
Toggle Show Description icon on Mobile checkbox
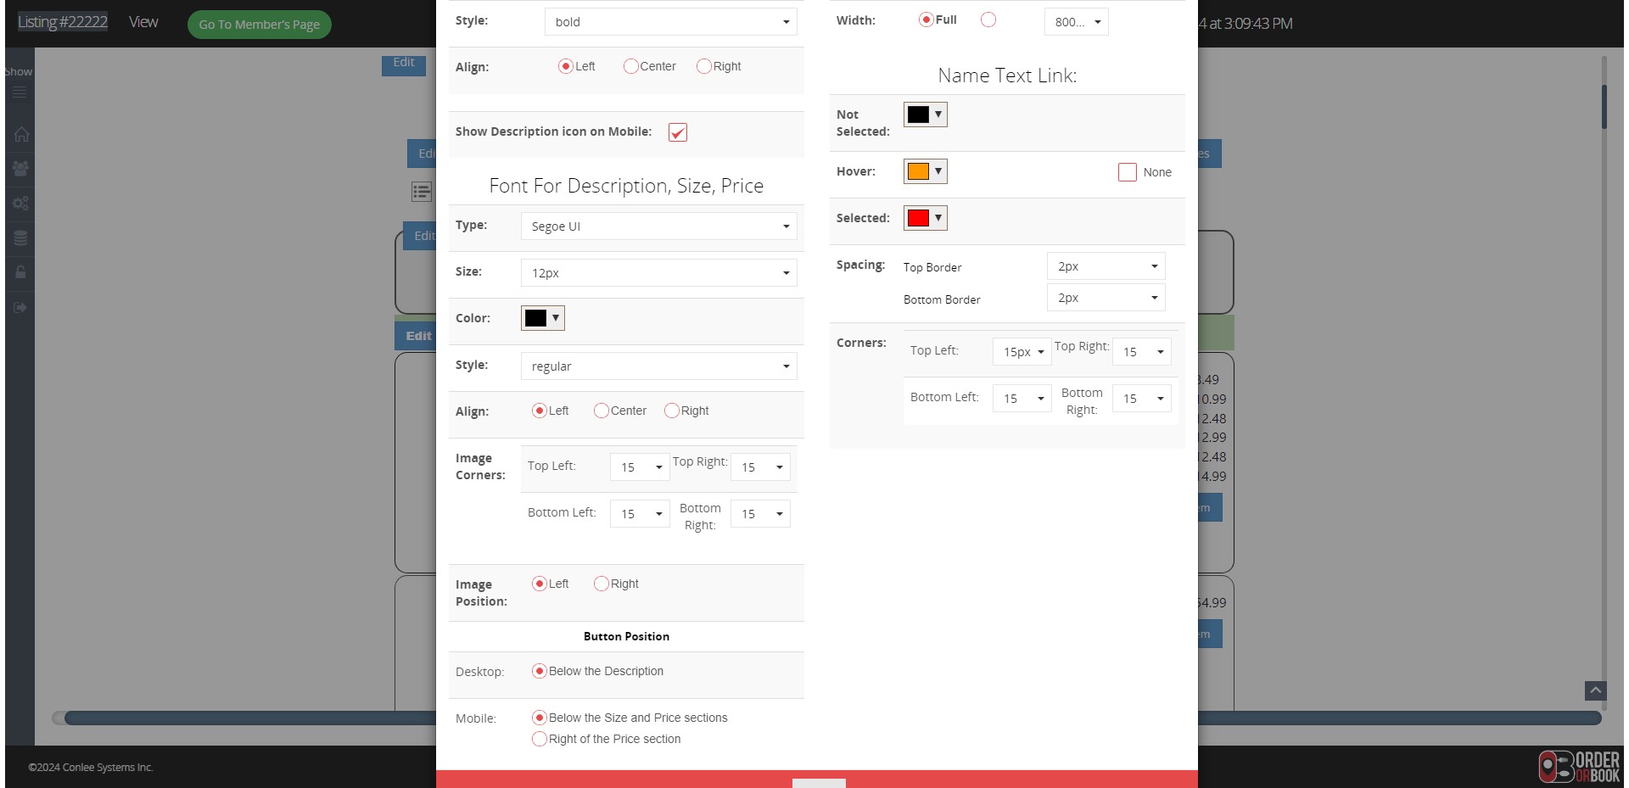pos(677,132)
